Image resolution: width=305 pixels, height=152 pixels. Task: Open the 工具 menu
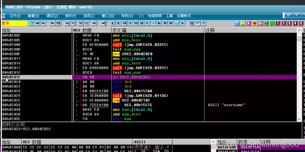click(x=169, y=16)
